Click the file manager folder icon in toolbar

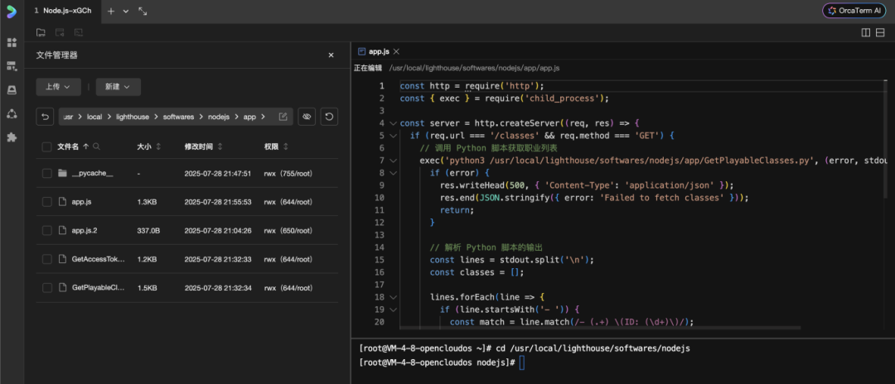coord(41,32)
